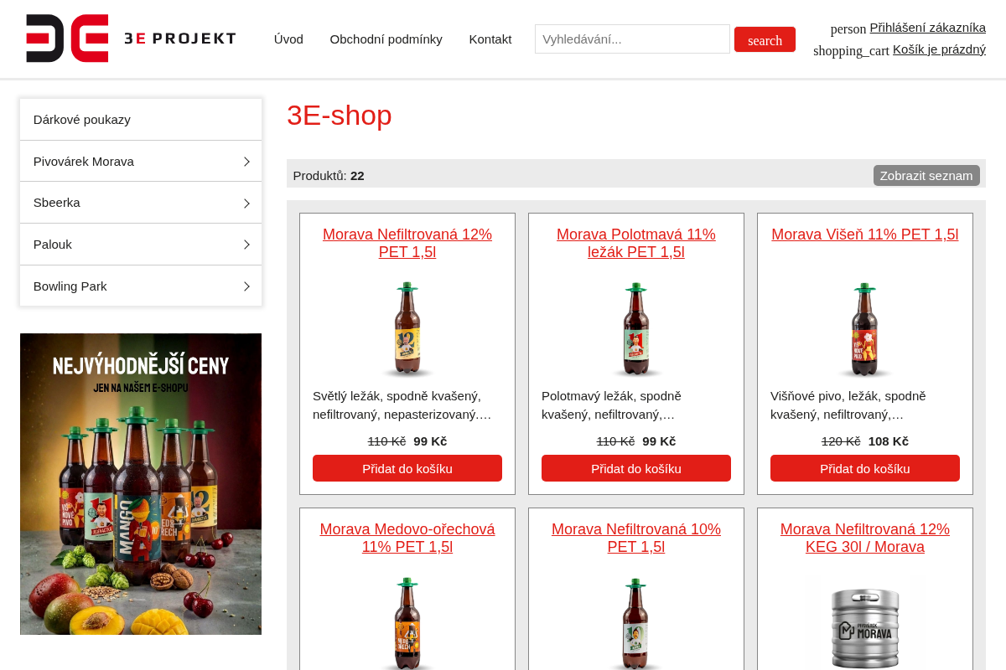The height and width of the screenshot is (670, 1006).
Task: Click Medovo-ořechová 11% bottle image
Action: tap(407, 622)
